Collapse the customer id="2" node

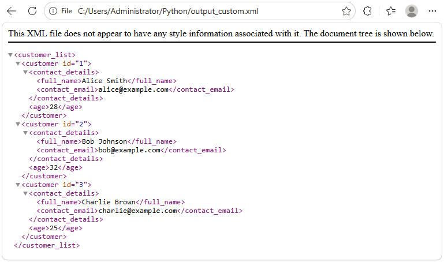coord(18,124)
